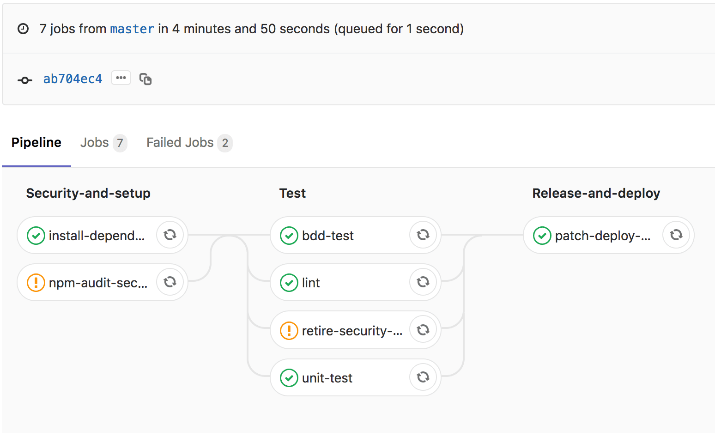Open commit ab704ec4 link

point(73,79)
